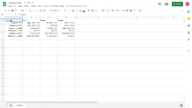192x108 pixels.
Task: Click the merge cells icon
Action: [96, 10]
